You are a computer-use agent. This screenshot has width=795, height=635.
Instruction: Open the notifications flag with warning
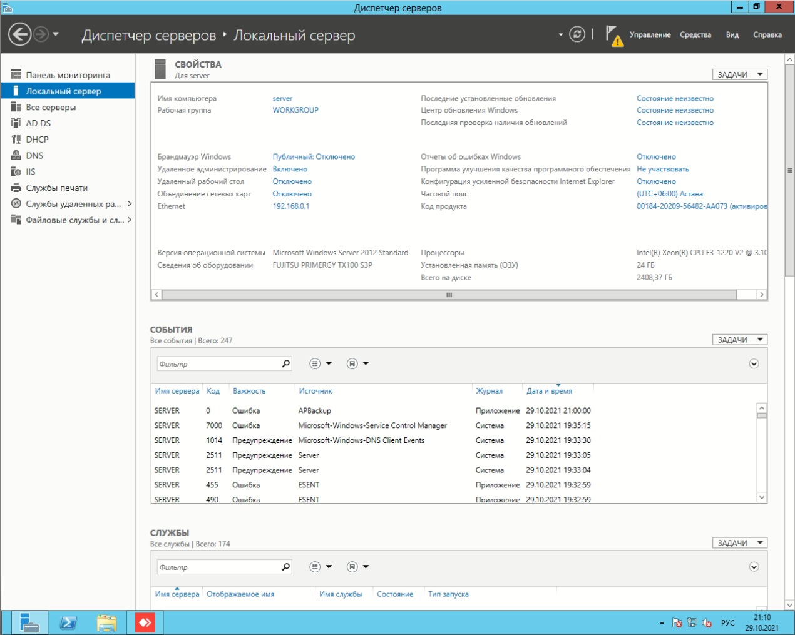coord(613,36)
